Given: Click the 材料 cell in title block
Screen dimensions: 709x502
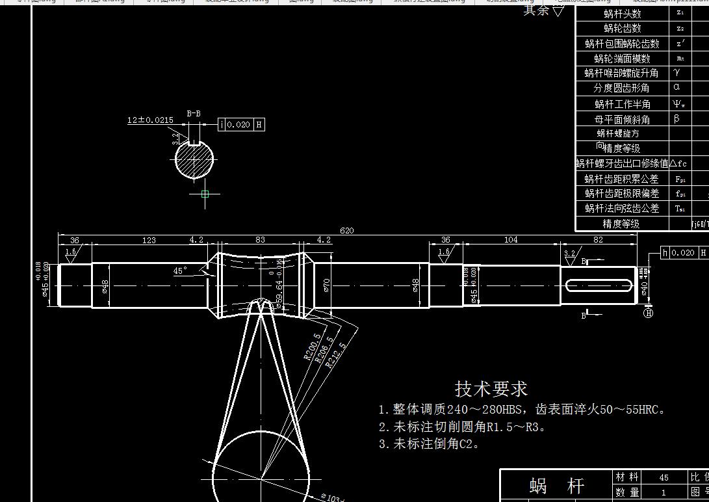Looking at the screenshot, I should 626,477.
